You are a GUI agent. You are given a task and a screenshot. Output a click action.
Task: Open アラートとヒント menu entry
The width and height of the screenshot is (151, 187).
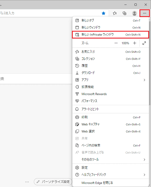[x=111, y=109]
